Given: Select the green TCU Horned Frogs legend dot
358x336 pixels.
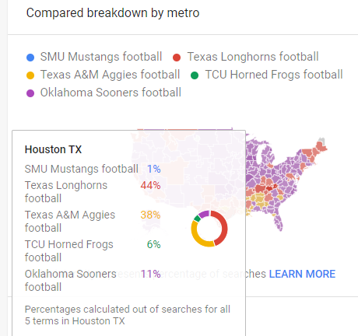Looking at the screenshot, I should 195,75.
